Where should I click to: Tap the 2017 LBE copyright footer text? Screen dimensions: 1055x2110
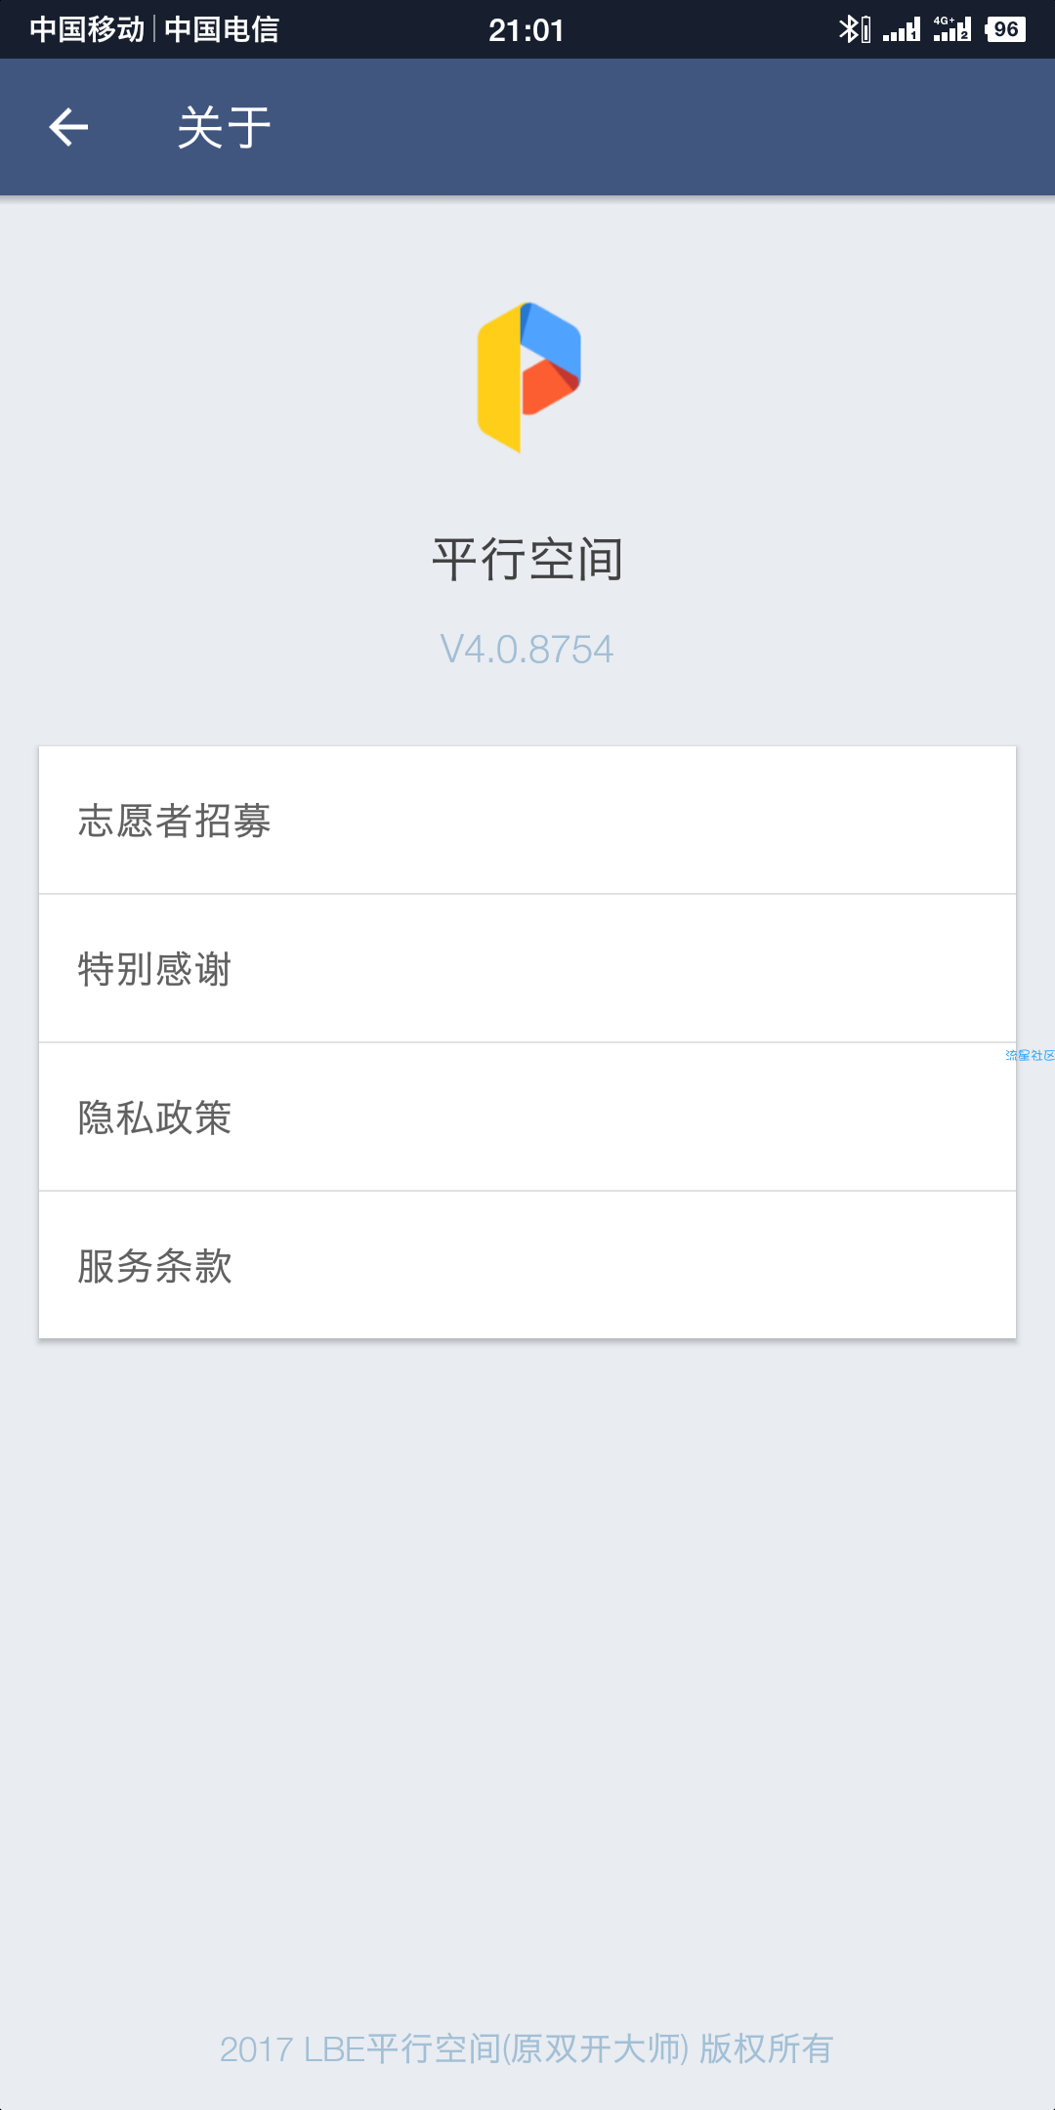527,2048
